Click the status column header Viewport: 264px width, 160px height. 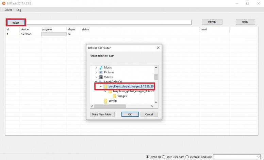(85, 29)
